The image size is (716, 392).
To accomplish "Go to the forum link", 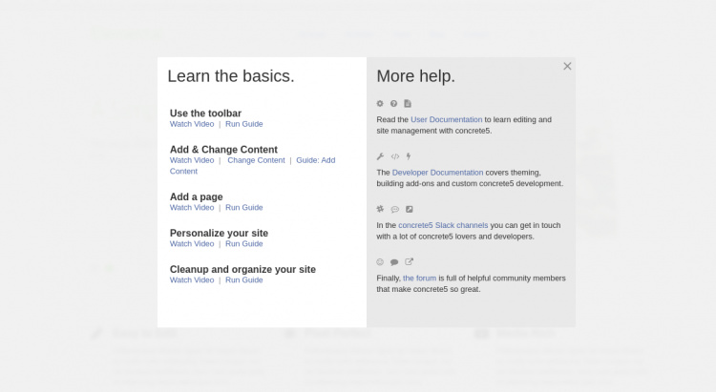I will click(420, 278).
